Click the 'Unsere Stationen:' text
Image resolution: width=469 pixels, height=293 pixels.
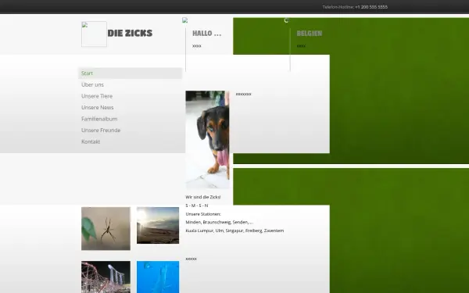(x=203, y=214)
